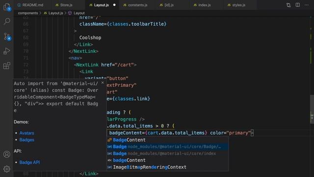
Task: Click the Layout.js breadcrumb
Action: (x=53, y=13)
